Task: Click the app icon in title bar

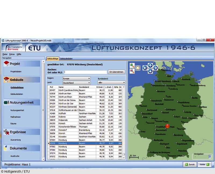Action: coord(3,41)
